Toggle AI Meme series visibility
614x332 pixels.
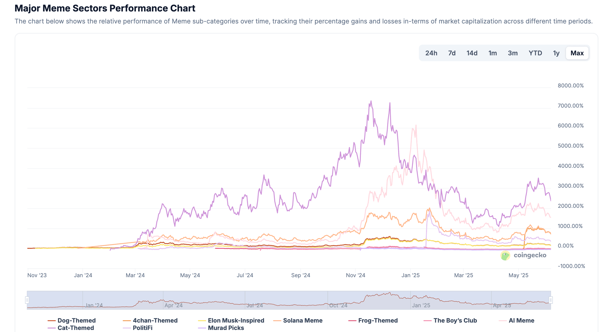coord(521,320)
